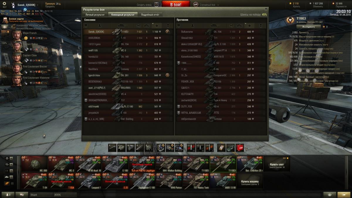Select the Bat.-Châtillon 25 t in the carousel
The width and height of the screenshot is (352, 198).
pos(250,164)
